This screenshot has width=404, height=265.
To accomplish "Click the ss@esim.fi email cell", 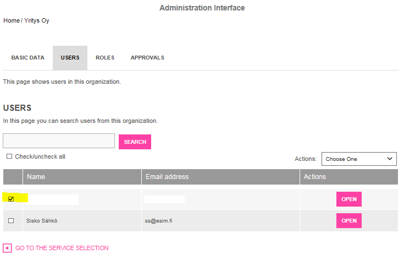I will tap(158, 221).
